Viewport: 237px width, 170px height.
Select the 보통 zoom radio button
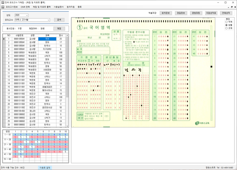point(227,25)
